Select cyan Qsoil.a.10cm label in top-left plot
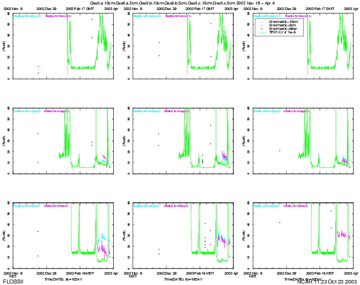 pyautogui.click(x=27, y=16)
